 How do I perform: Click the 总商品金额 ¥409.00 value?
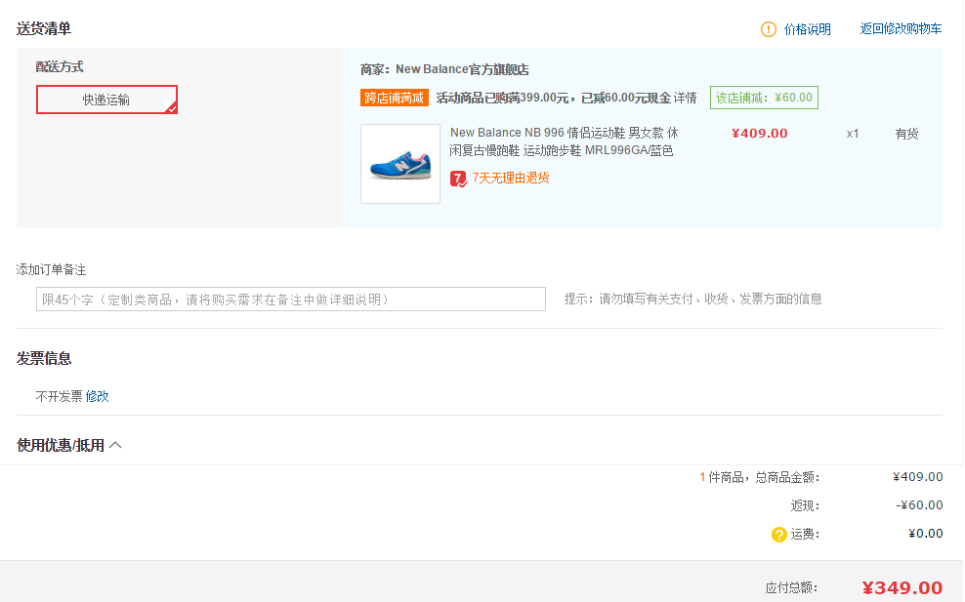click(917, 477)
